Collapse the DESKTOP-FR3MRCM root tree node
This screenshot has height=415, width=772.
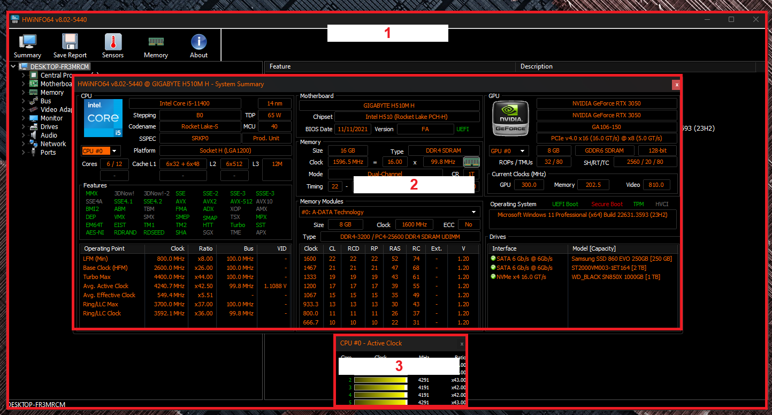[14, 66]
